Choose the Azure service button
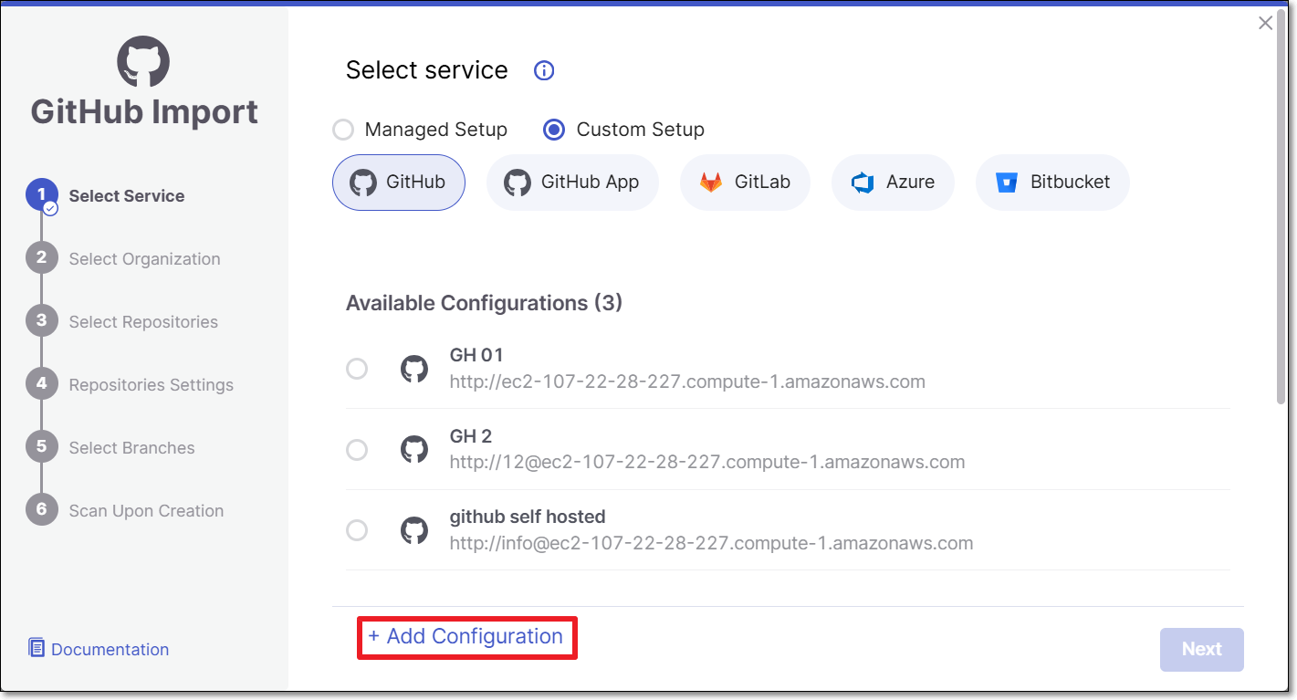 coord(893,182)
